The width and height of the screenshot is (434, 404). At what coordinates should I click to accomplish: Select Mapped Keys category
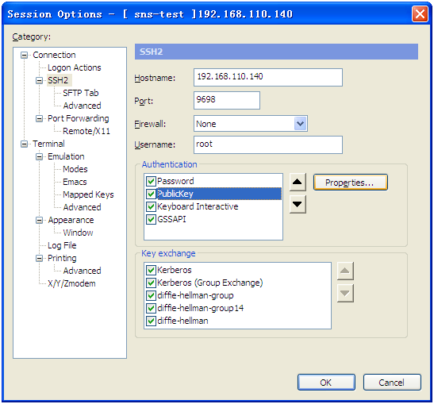coord(88,194)
